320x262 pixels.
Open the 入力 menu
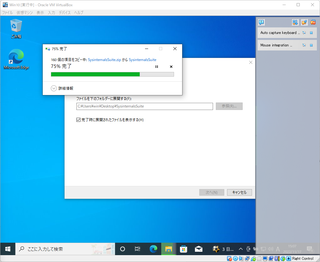[x=51, y=12]
